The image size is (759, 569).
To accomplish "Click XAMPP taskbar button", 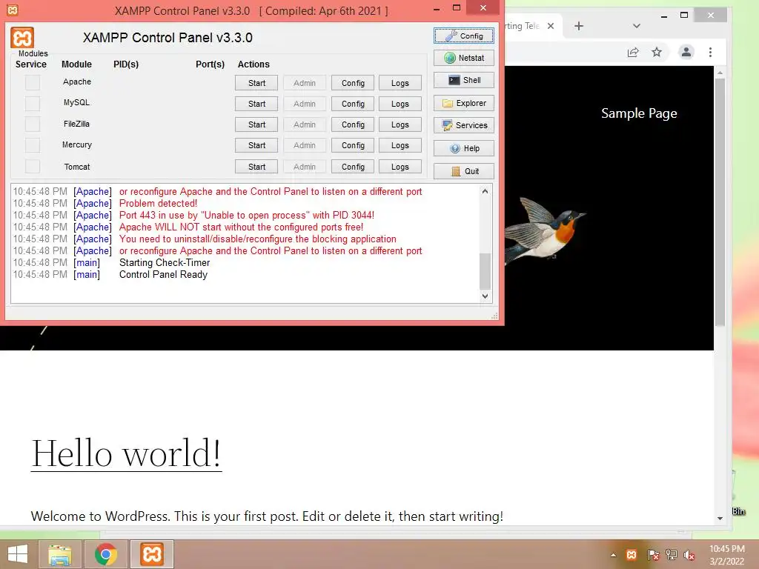I will 151,554.
